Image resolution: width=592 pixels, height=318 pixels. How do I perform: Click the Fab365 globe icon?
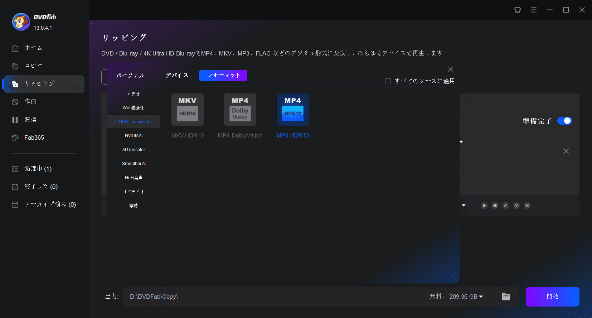(x=15, y=138)
